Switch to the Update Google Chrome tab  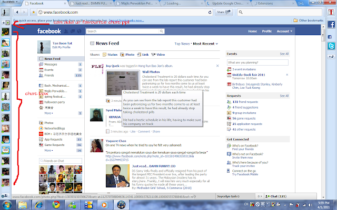228,4
